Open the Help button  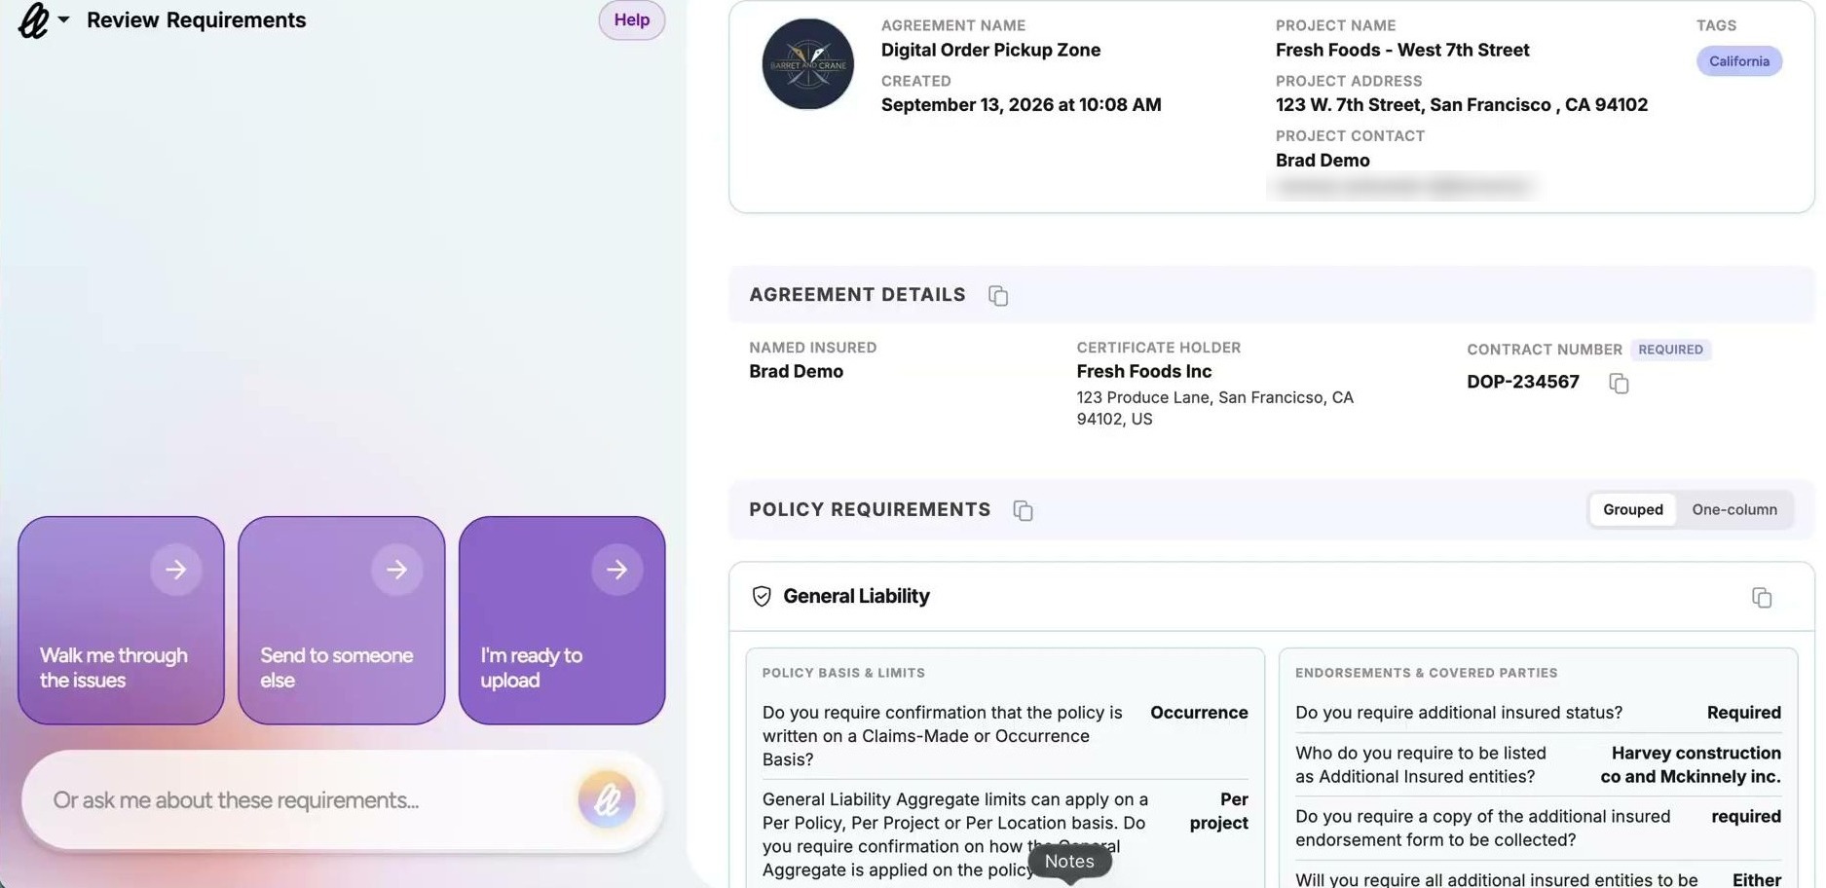[631, 19]
